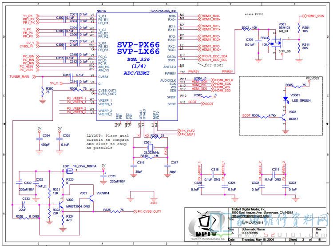Select the LED_GREEN component label
Screen dimensions: 333x246
301,100
